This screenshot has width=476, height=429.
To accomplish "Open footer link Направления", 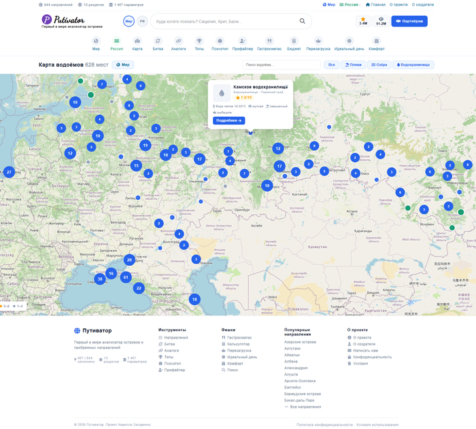I will click(173, 338).
